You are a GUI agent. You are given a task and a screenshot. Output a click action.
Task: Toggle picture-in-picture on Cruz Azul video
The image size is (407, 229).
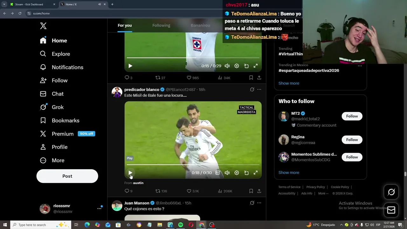point(246,66)
